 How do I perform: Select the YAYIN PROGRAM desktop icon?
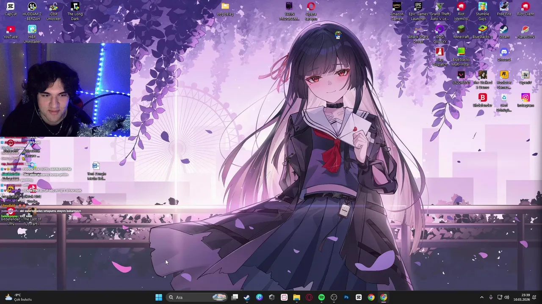click(x=289, y=11)
